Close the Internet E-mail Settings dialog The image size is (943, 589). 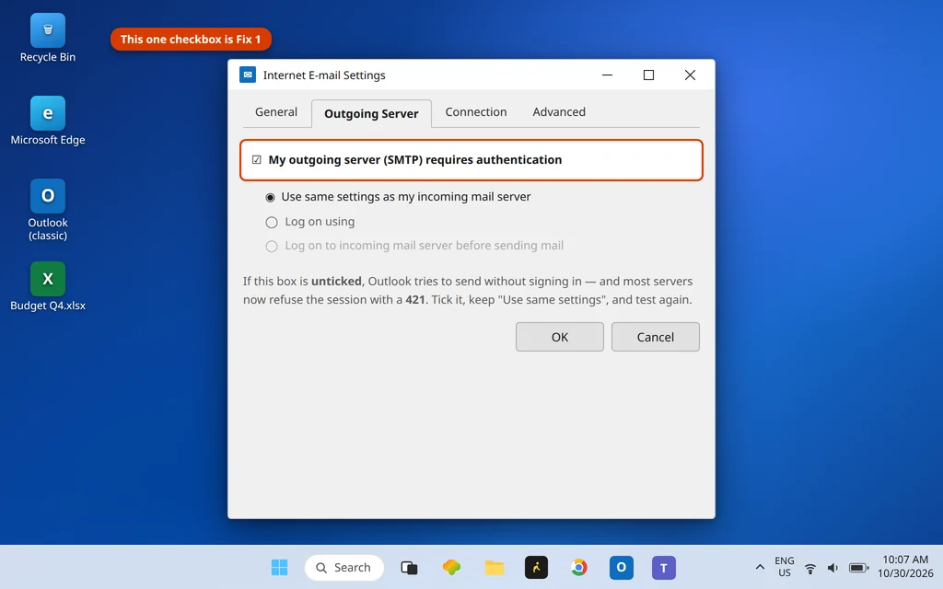click(690, 75)
